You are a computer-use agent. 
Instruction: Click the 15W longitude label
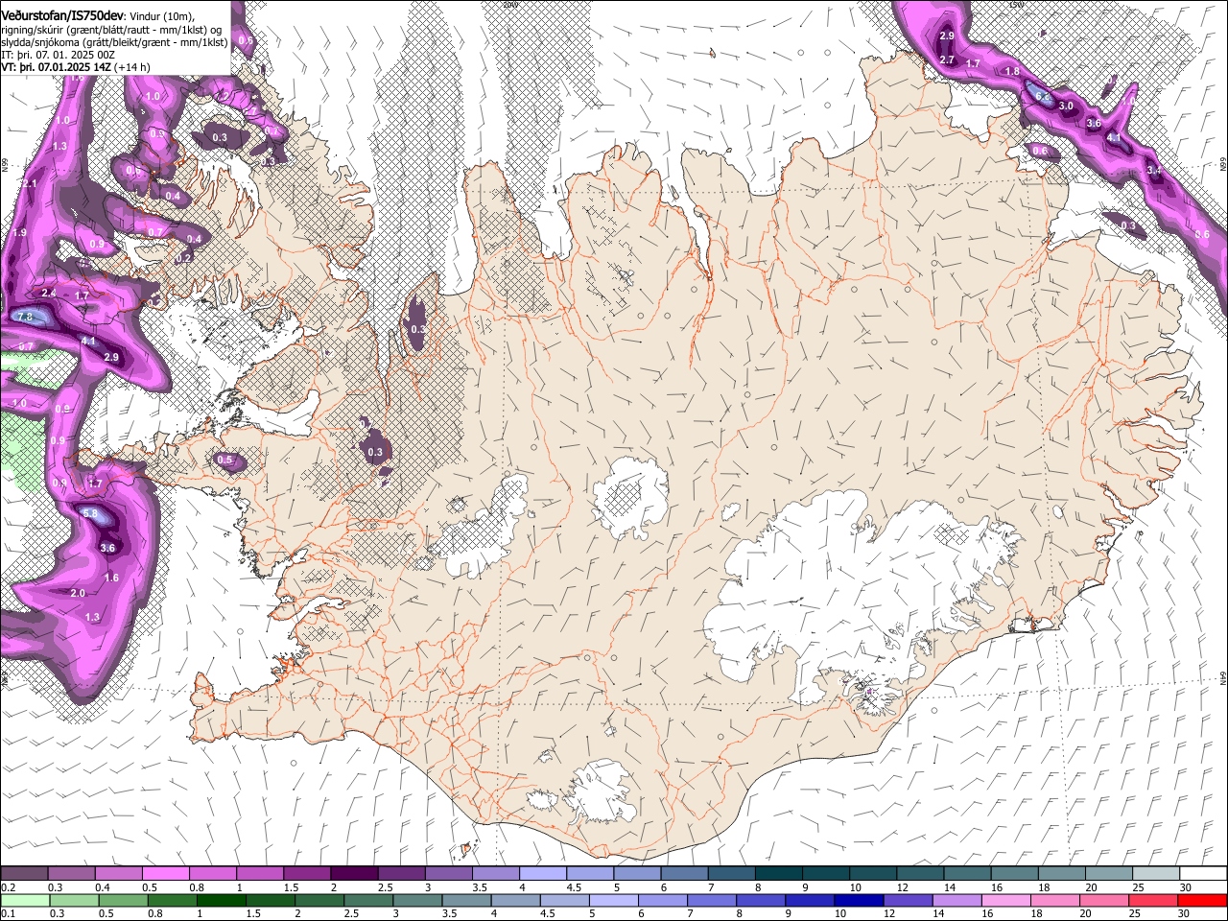point(1016,5)
